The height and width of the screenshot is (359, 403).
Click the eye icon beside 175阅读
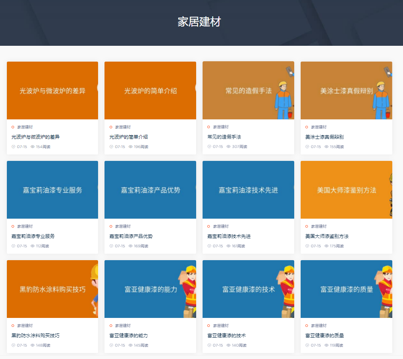coord(326,246)
